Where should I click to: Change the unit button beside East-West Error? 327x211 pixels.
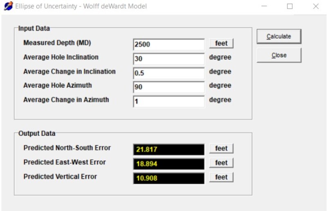(x=221, y=163)
